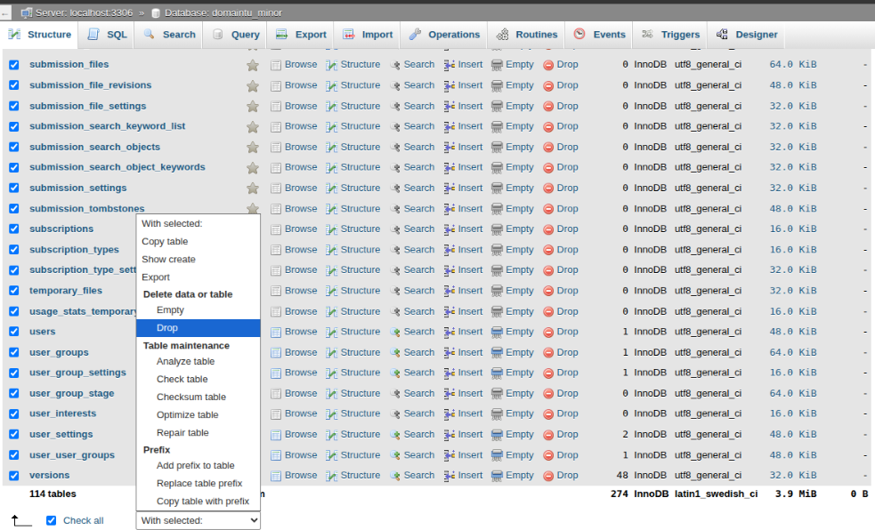Click Browse icon for submission_search_objects row
This screenshot has height=530, width=875.
276,148
